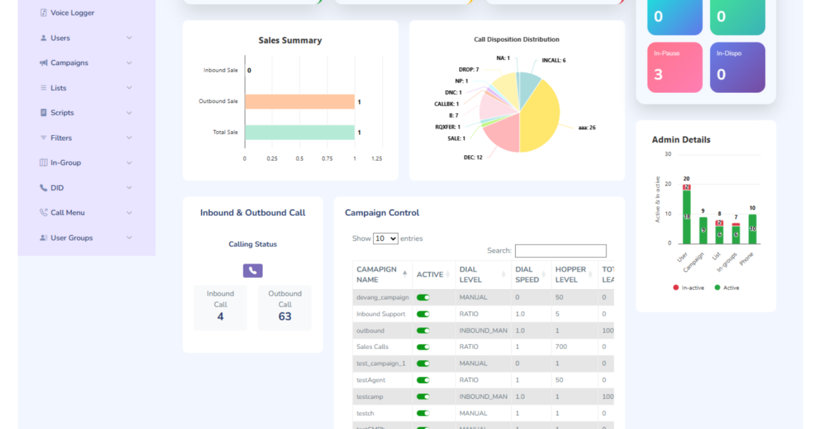
Task: Click the Campaign Control search field
Action: [560, 251]
